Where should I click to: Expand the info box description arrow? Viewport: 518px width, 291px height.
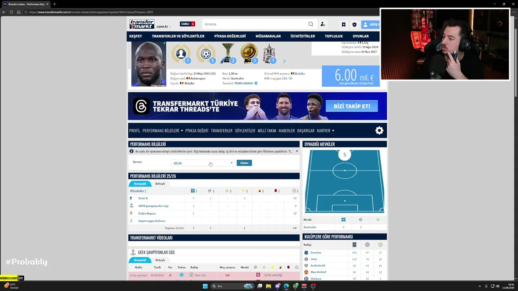(x=297, y=152)
